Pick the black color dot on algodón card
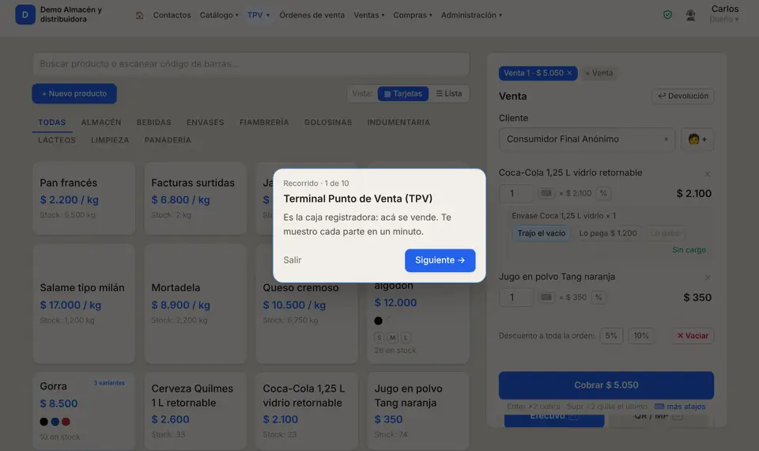Viewport: 759px width, 451px height. 379,320
